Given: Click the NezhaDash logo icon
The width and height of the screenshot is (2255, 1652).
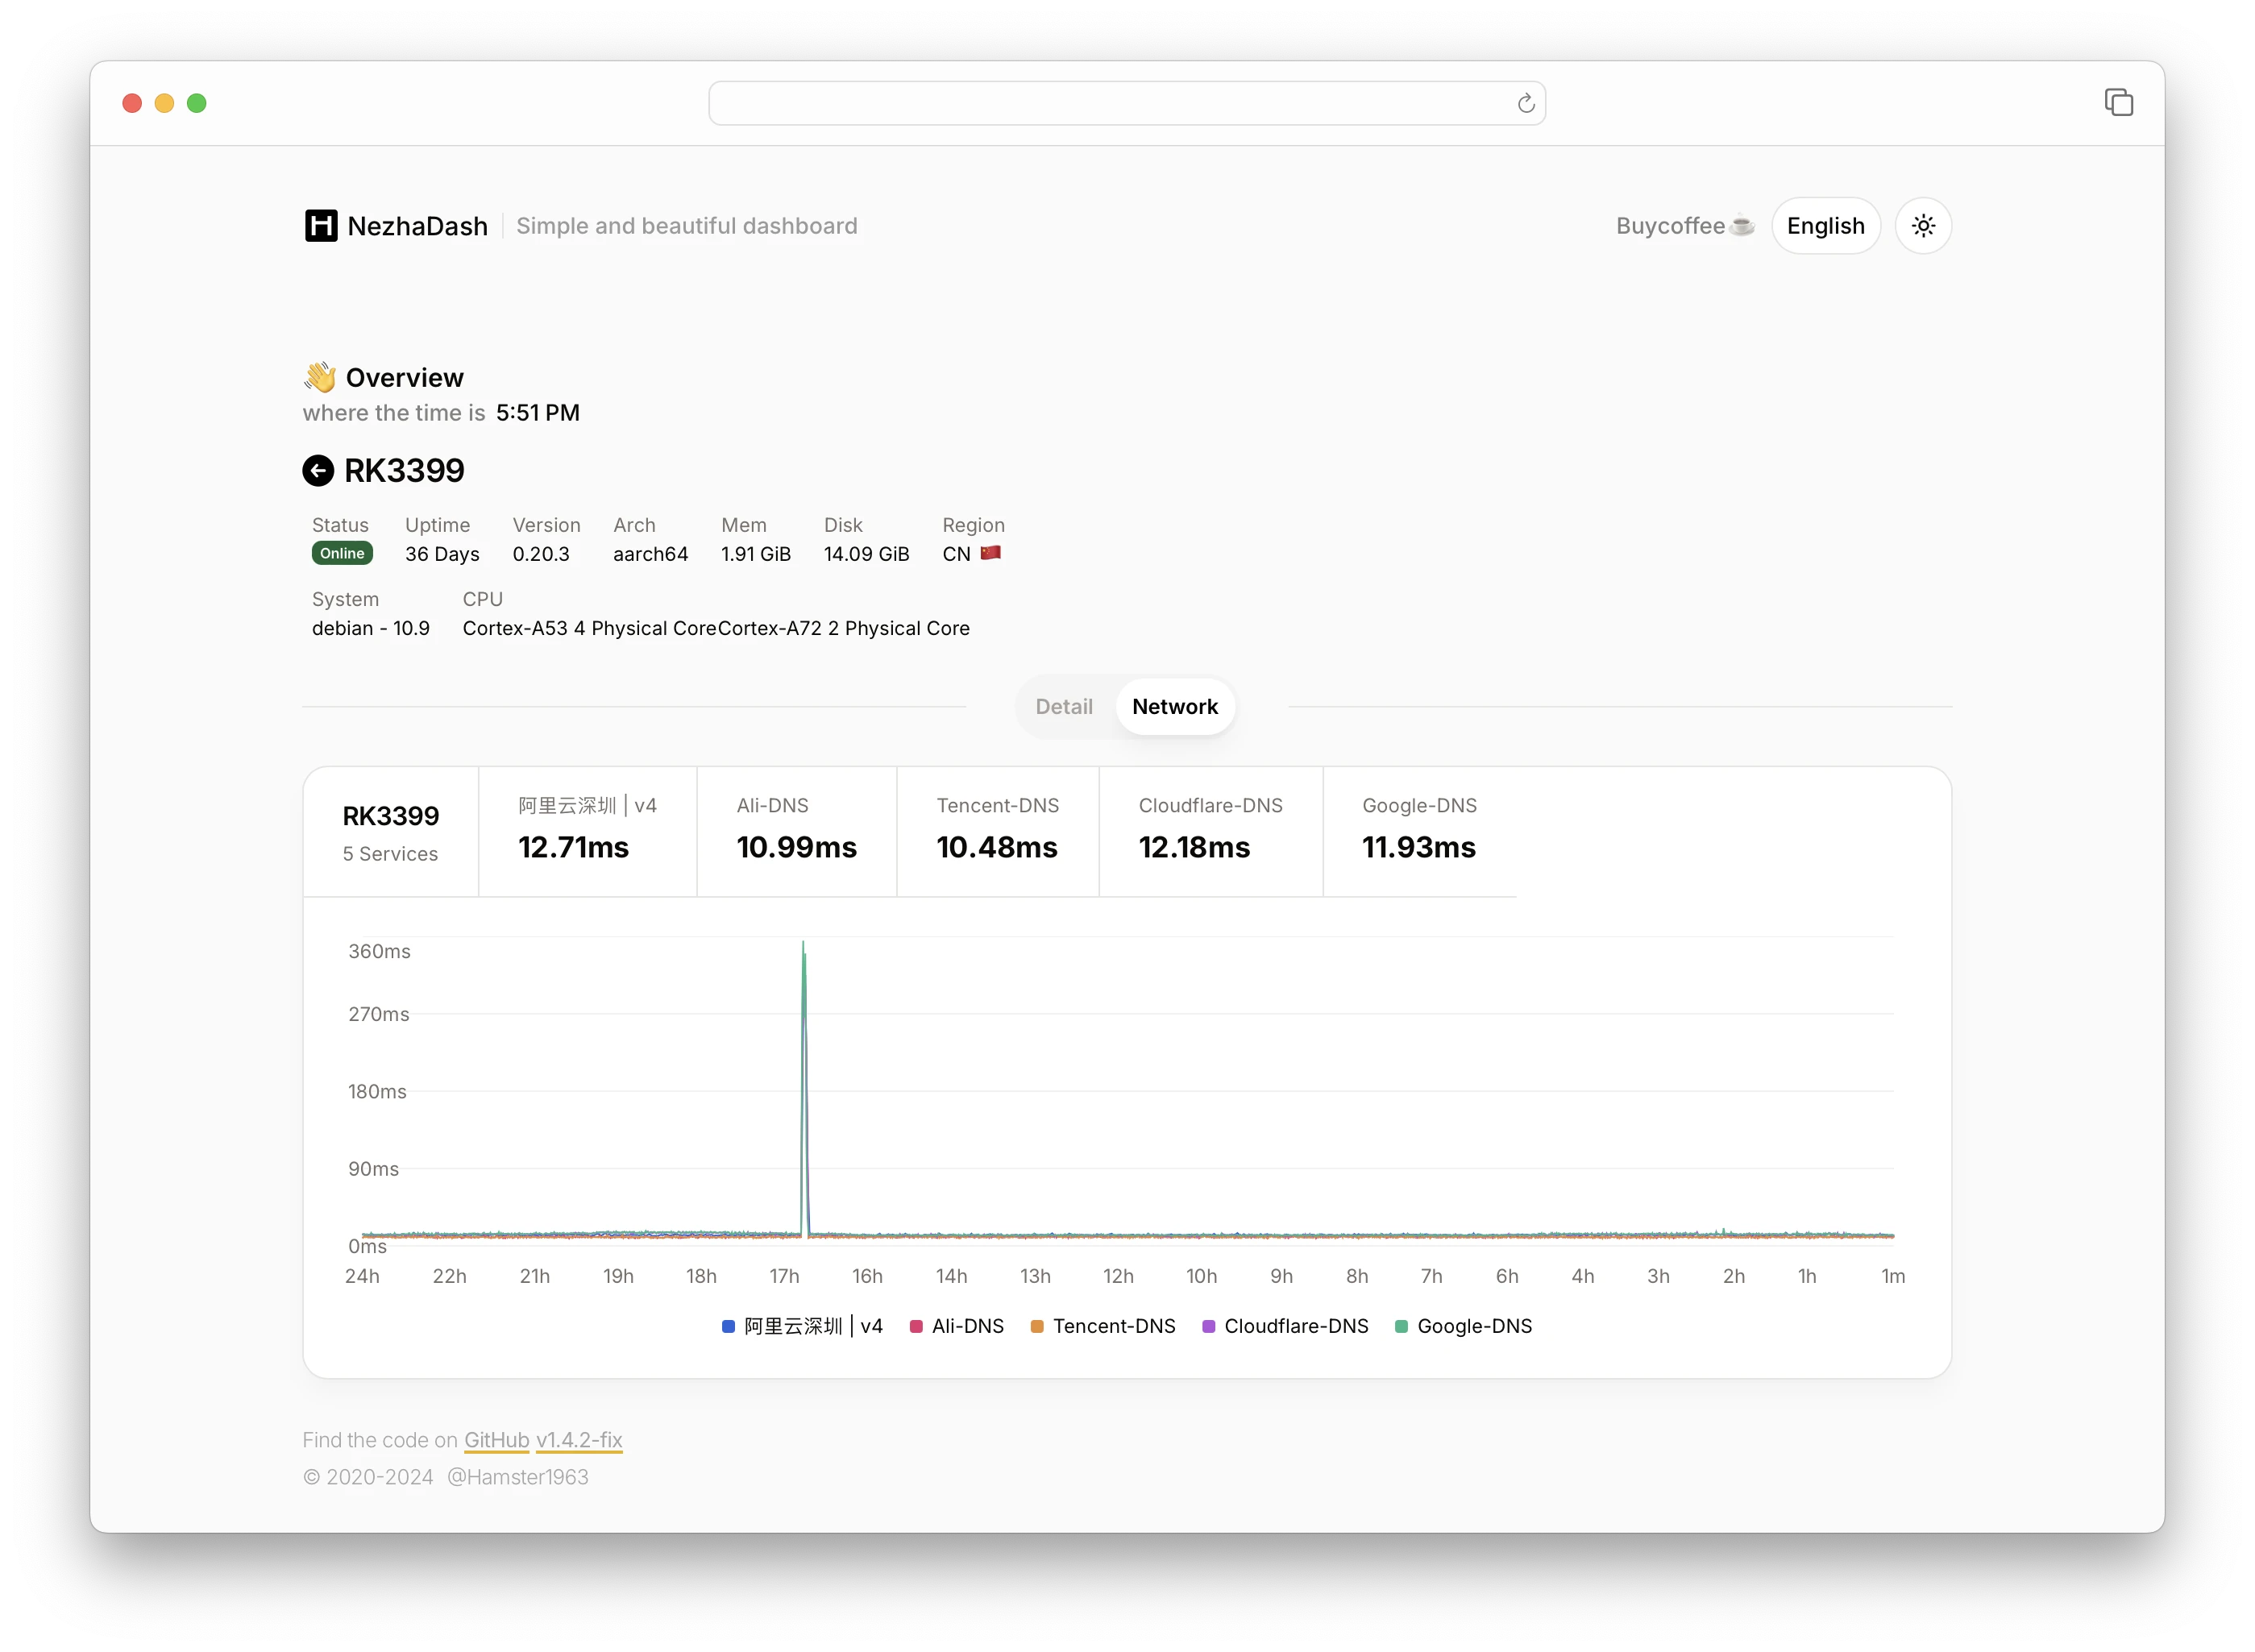Looking at the screenshot, I should (321, 226).
